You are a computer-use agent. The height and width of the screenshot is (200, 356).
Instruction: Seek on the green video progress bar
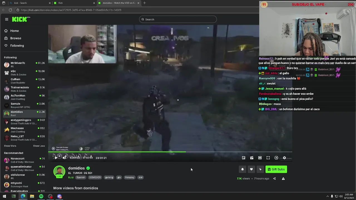pyautogui.click(x=170, y=152)
